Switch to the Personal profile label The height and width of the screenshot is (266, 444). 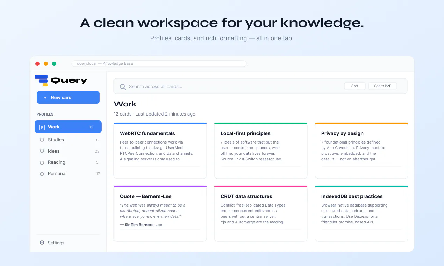tap(57, 173)
